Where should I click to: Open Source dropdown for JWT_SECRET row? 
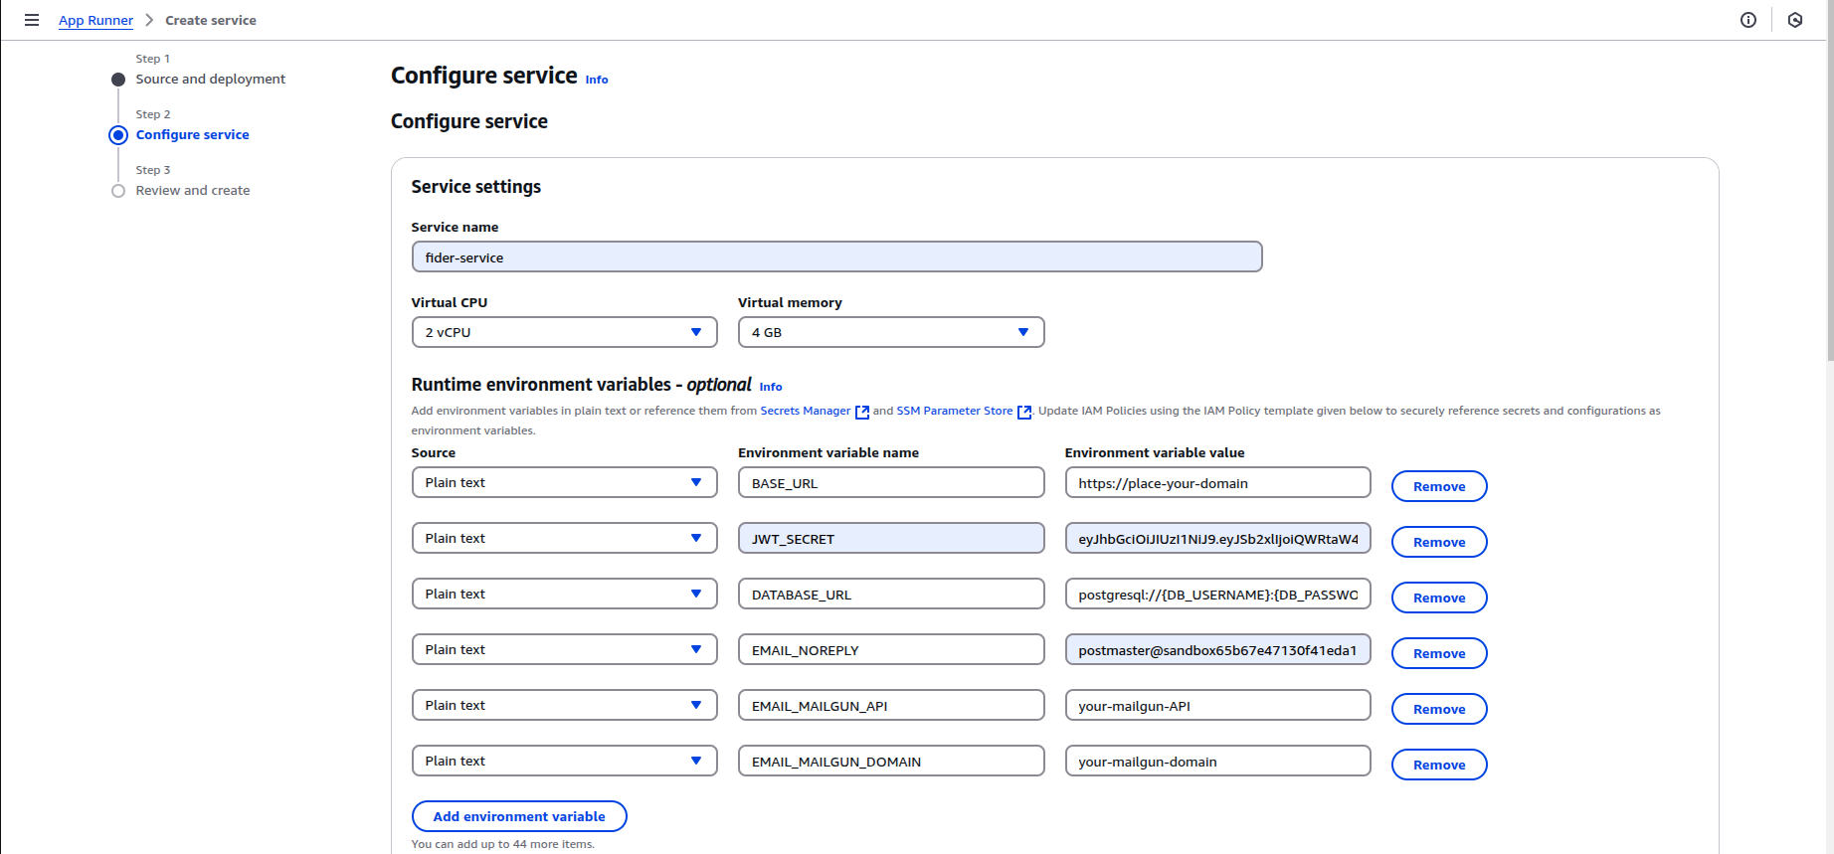click(564, 539)
